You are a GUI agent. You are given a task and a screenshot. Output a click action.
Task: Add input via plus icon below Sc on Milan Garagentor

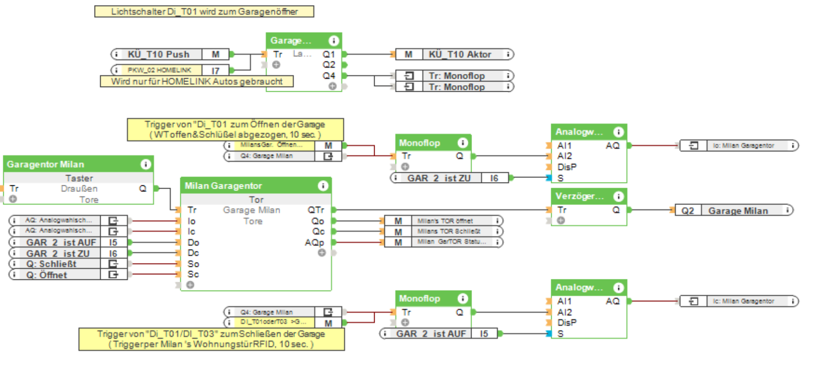[190, 285]
